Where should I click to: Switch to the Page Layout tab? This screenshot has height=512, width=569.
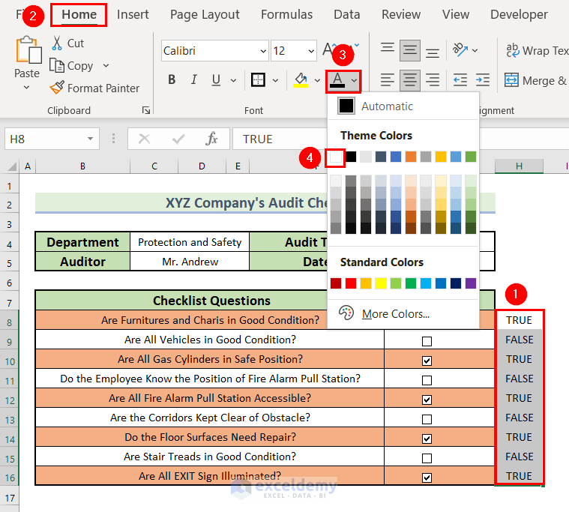click(x=205, y=14)
